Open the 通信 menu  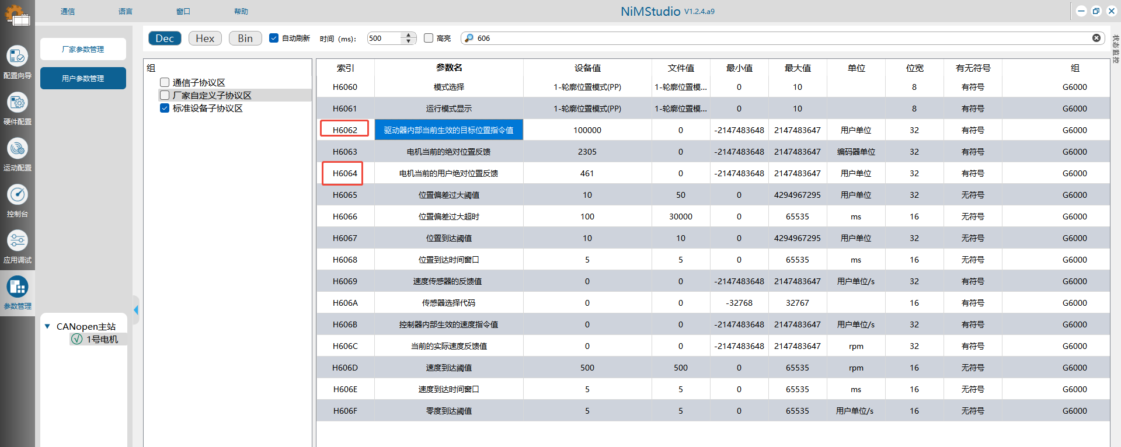pos(68,11)
